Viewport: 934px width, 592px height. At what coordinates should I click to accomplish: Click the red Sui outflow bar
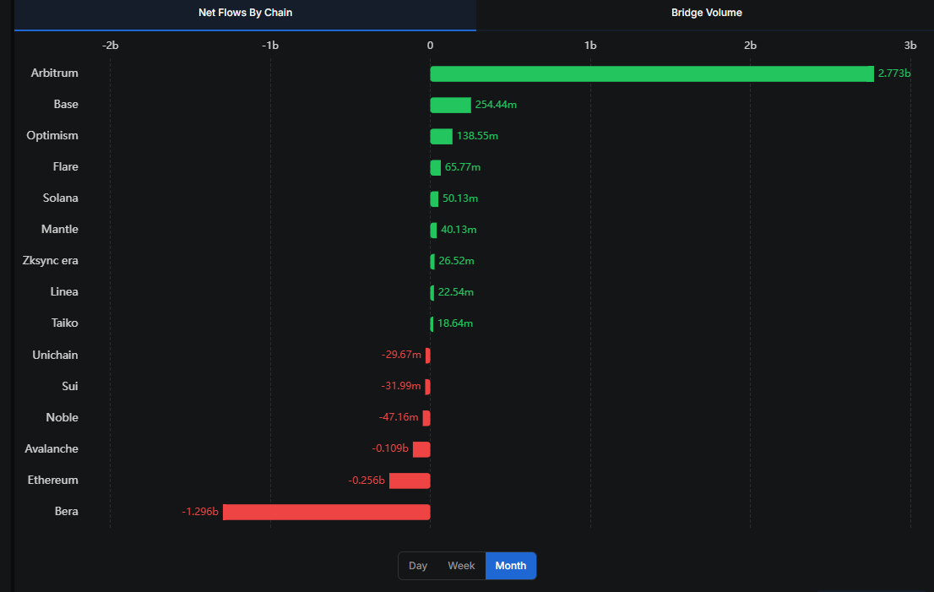tap(427, 387)
